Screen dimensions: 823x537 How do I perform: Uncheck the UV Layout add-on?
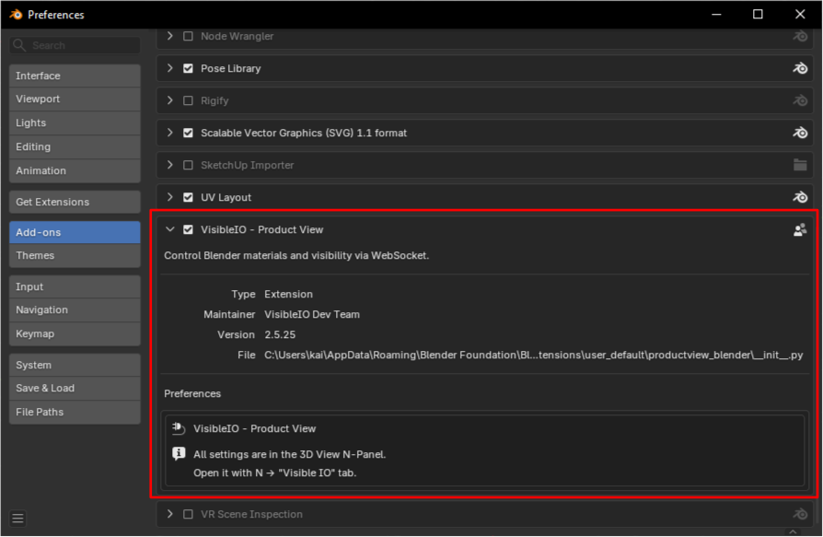[188, 197]
